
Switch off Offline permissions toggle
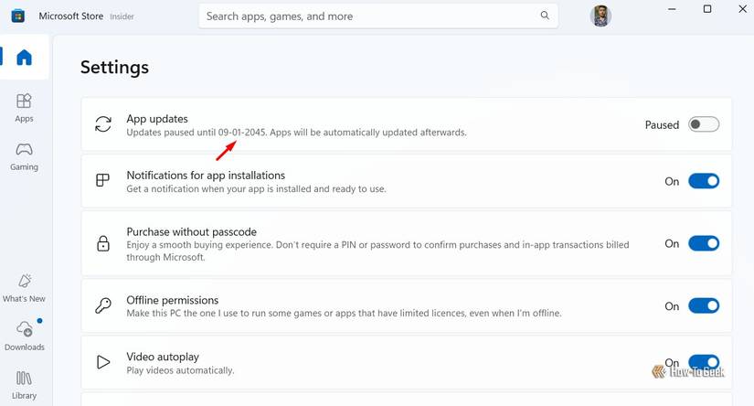[x=704, y=306]
